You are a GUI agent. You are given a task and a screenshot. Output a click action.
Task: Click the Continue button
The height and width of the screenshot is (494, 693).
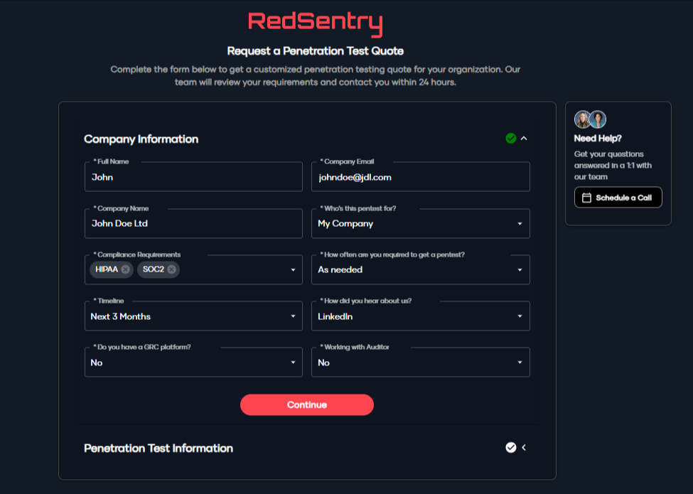click(307, 404)
